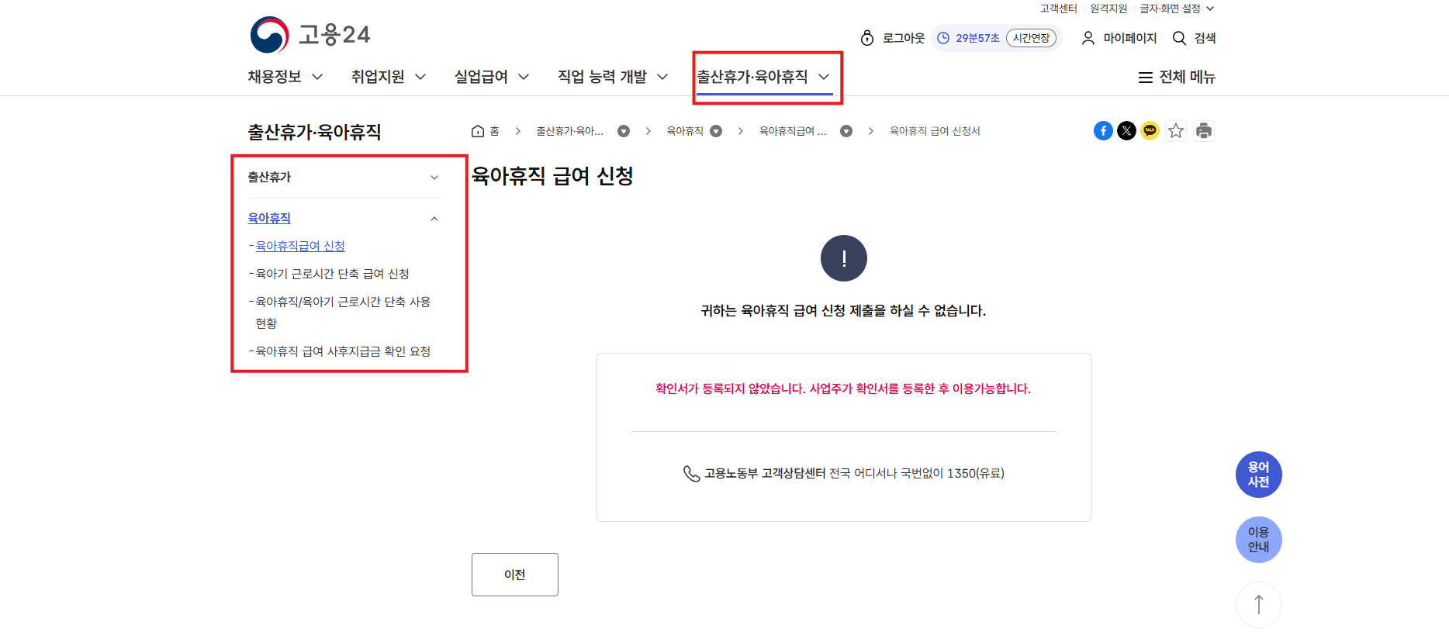Click the phone icon beside 고객상담센터

(691, 473)
